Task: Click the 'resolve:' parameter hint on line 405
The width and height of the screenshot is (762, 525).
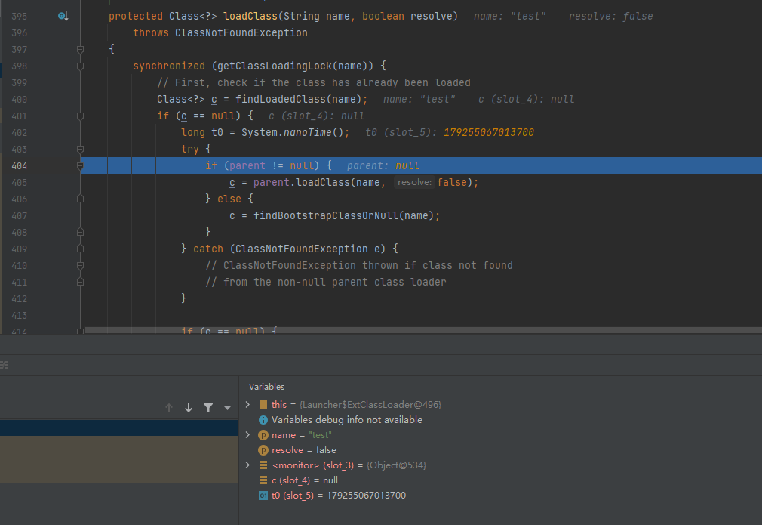Action: [414, 183]
